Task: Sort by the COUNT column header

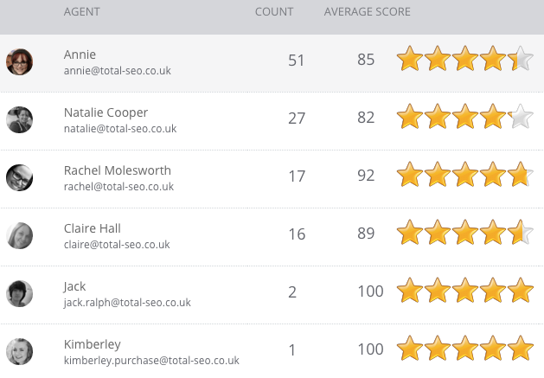Action: pos(274,12)
